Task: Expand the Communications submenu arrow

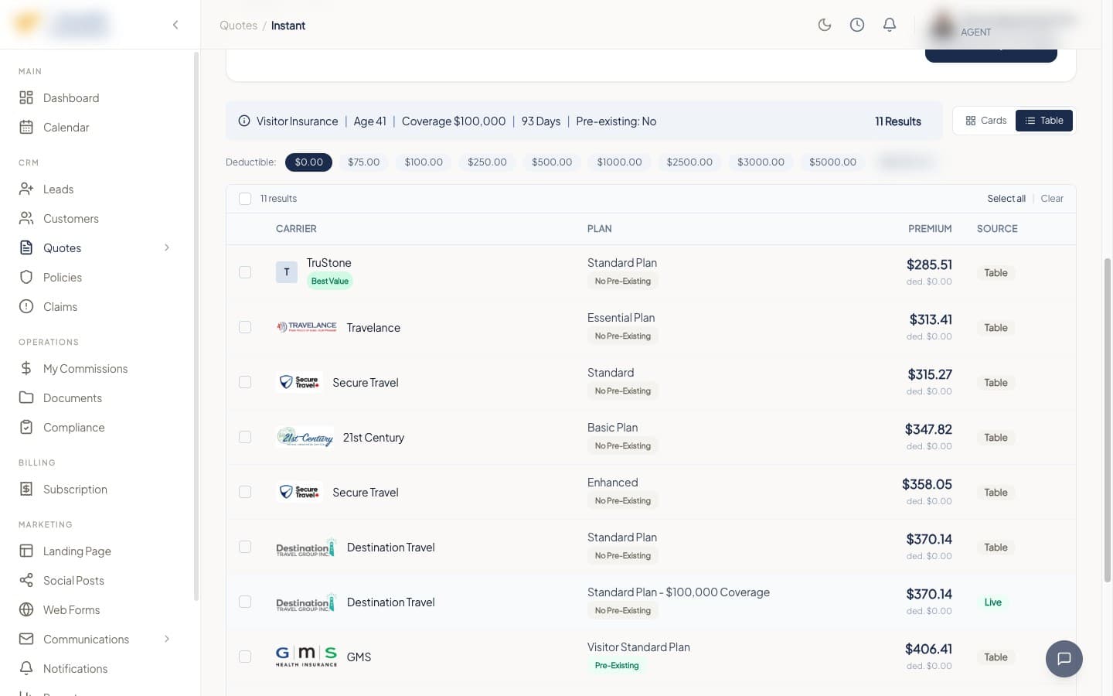Action: pyautogui.click(x=166, y=639)
